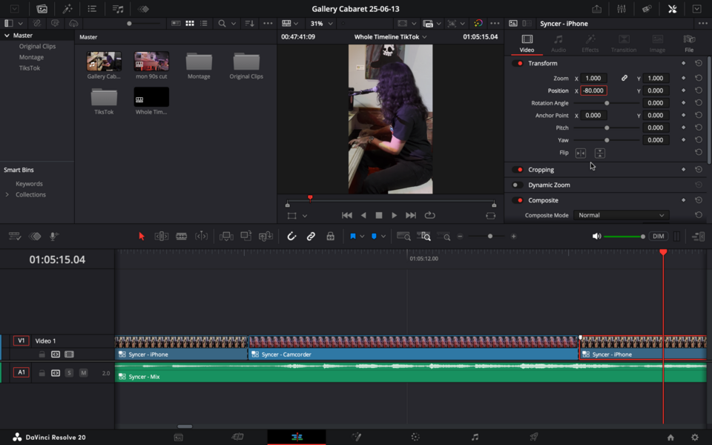Screen dimensions: 712x445
Task: Open the Edit Index list icon
Action: tap(92, 9)
